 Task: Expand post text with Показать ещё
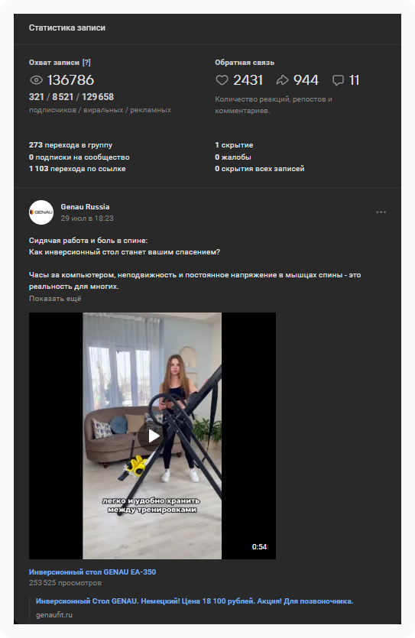click(x=55, y=298)
